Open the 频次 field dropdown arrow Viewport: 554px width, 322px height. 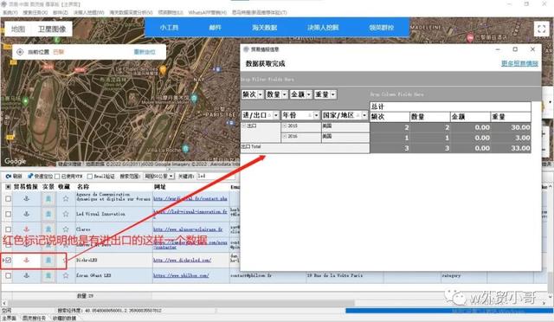(261, 94)
